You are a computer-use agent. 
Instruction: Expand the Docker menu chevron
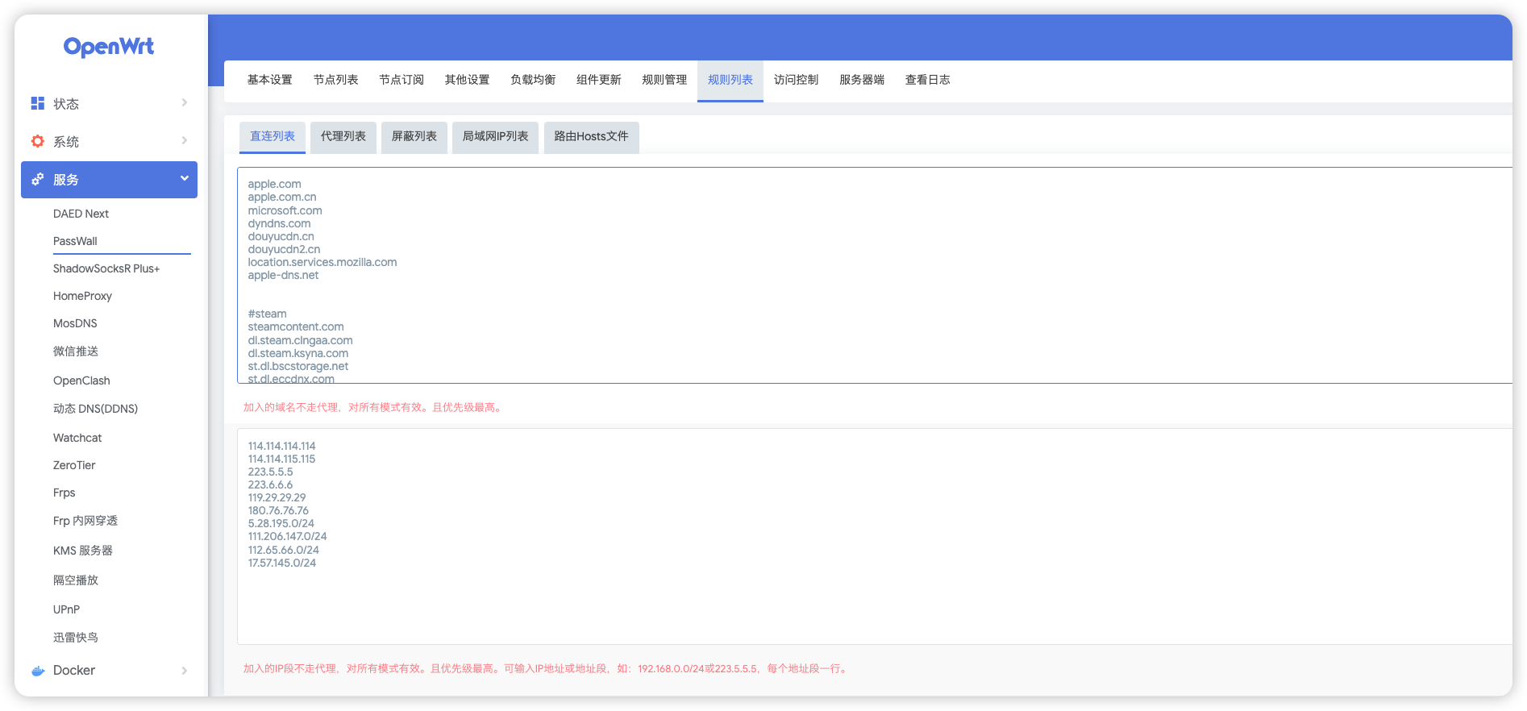[x=185, y=670]
